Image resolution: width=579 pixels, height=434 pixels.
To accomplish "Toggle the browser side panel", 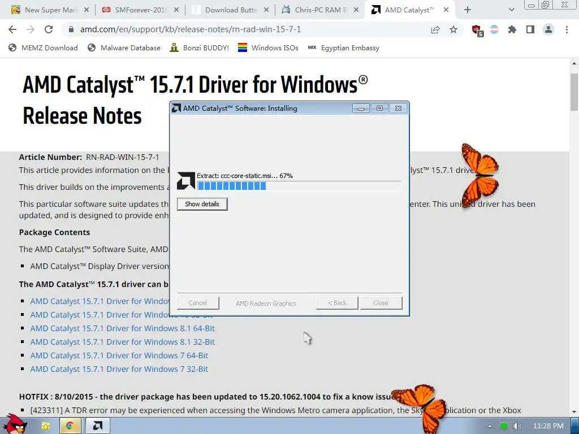I will tap(530, 29).
